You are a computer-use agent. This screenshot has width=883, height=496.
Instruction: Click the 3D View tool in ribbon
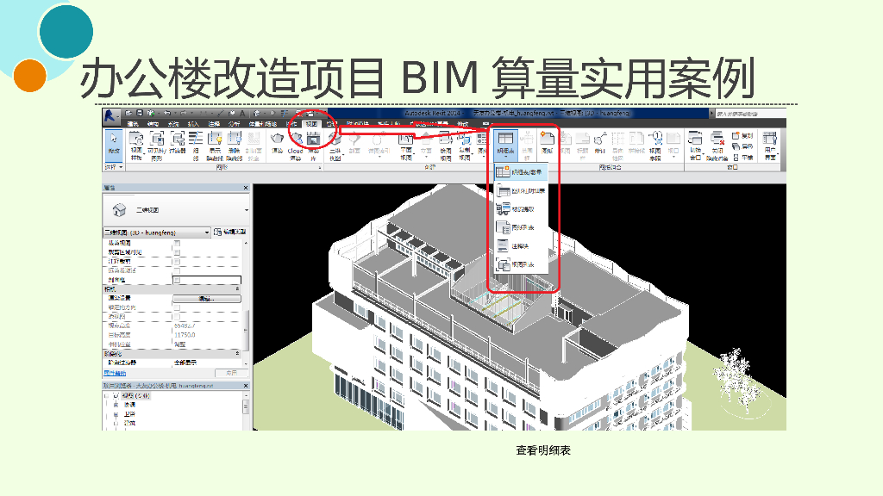pyautogui.click(x=335, y=145)
